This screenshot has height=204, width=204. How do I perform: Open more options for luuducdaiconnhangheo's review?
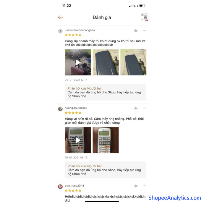click(x=145, y=30)
